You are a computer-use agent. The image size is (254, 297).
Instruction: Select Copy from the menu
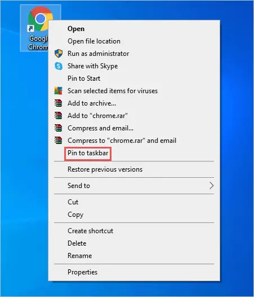coord(134,215)
